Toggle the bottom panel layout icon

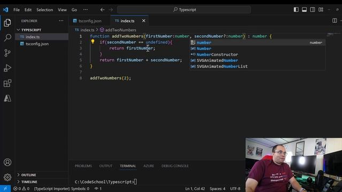click(x=304, y=10)
